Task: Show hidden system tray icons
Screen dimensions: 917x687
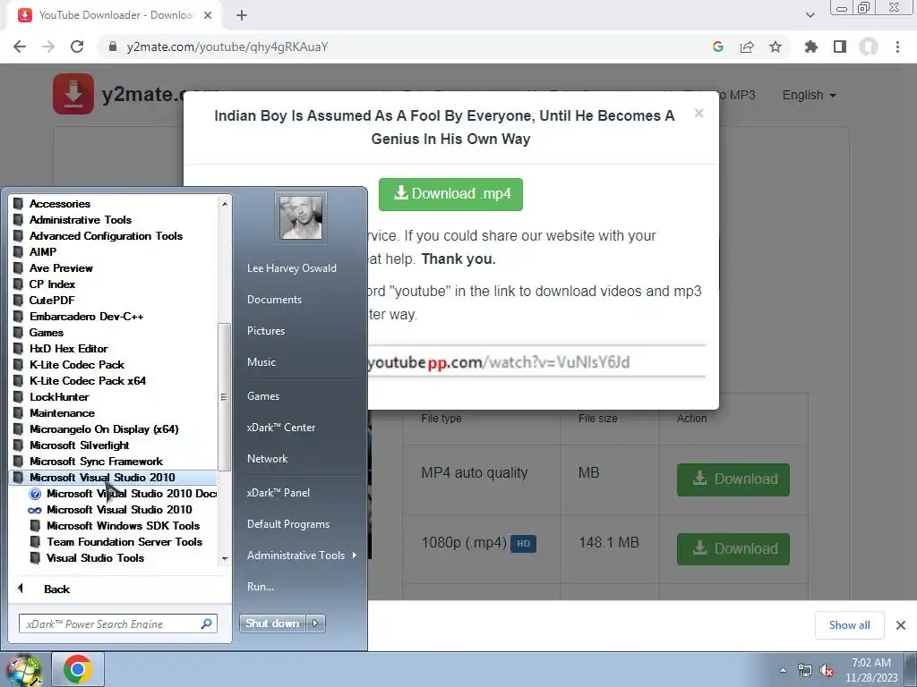Action: (783, 671)
